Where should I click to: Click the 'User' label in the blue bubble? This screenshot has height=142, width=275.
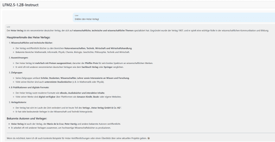point(77,15)
